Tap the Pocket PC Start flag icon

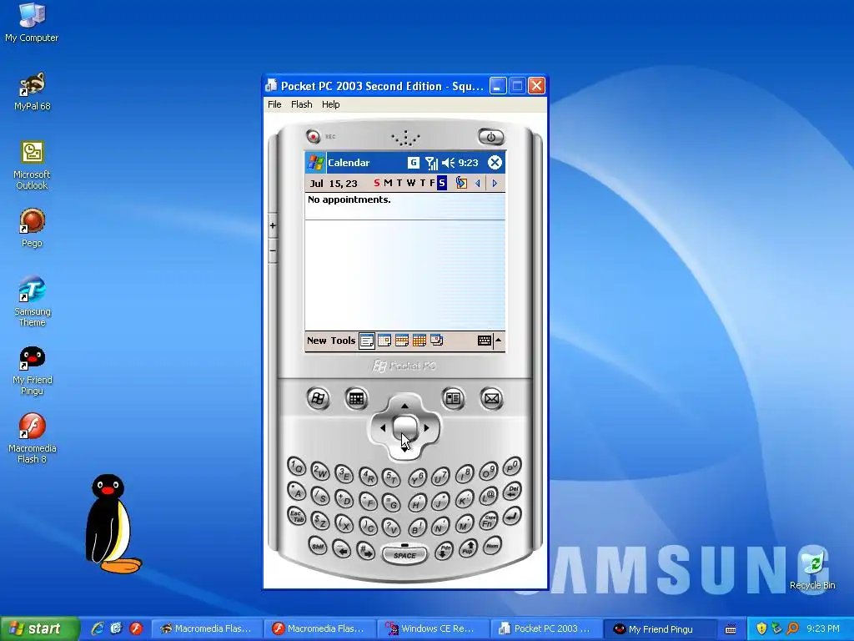click(x=315, y=163)
